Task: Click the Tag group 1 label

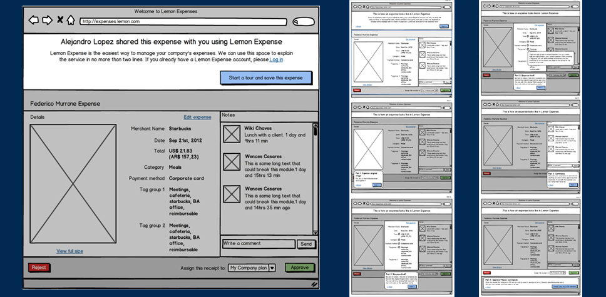Action: click(152, 189)
